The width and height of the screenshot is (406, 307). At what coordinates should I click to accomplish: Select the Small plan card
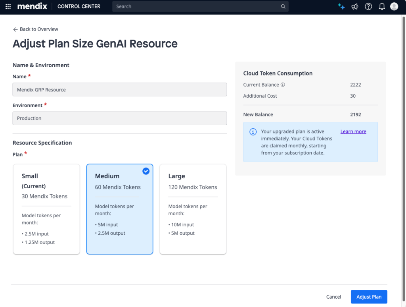coord(46,209)
